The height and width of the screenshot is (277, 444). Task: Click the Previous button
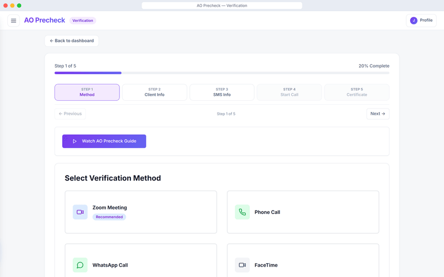tap(70, 114)
